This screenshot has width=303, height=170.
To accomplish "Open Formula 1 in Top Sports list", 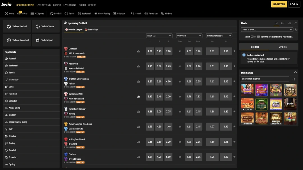I will (31, 157).
